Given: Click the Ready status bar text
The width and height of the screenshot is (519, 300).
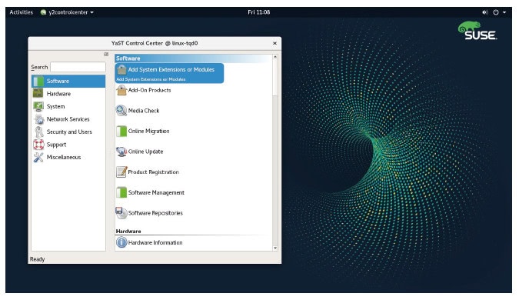Looking at the screenshot, I should tap(37, 259).
